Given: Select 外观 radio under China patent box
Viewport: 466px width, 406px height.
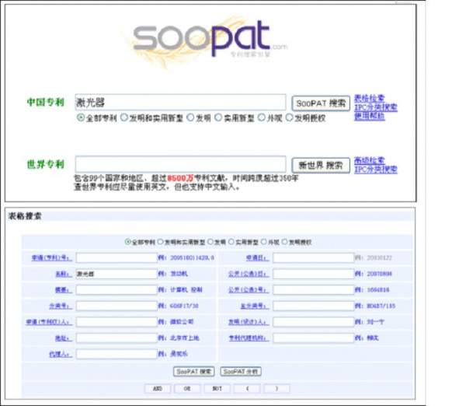Looking at the screenshot, I should (262, 117).
